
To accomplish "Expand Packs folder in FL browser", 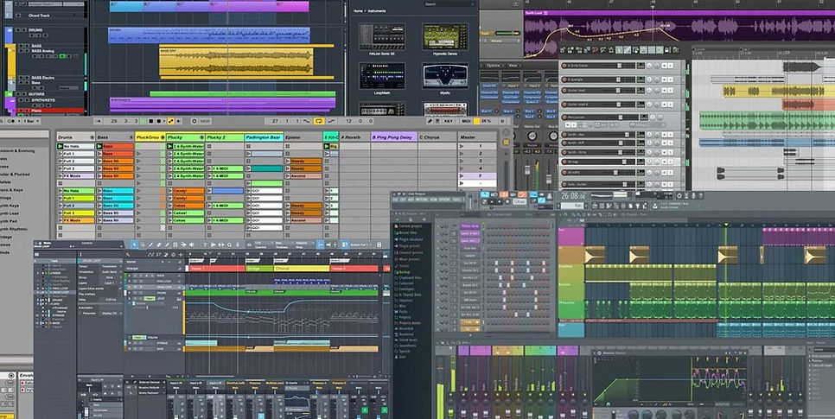I will (x=403, y=312).
